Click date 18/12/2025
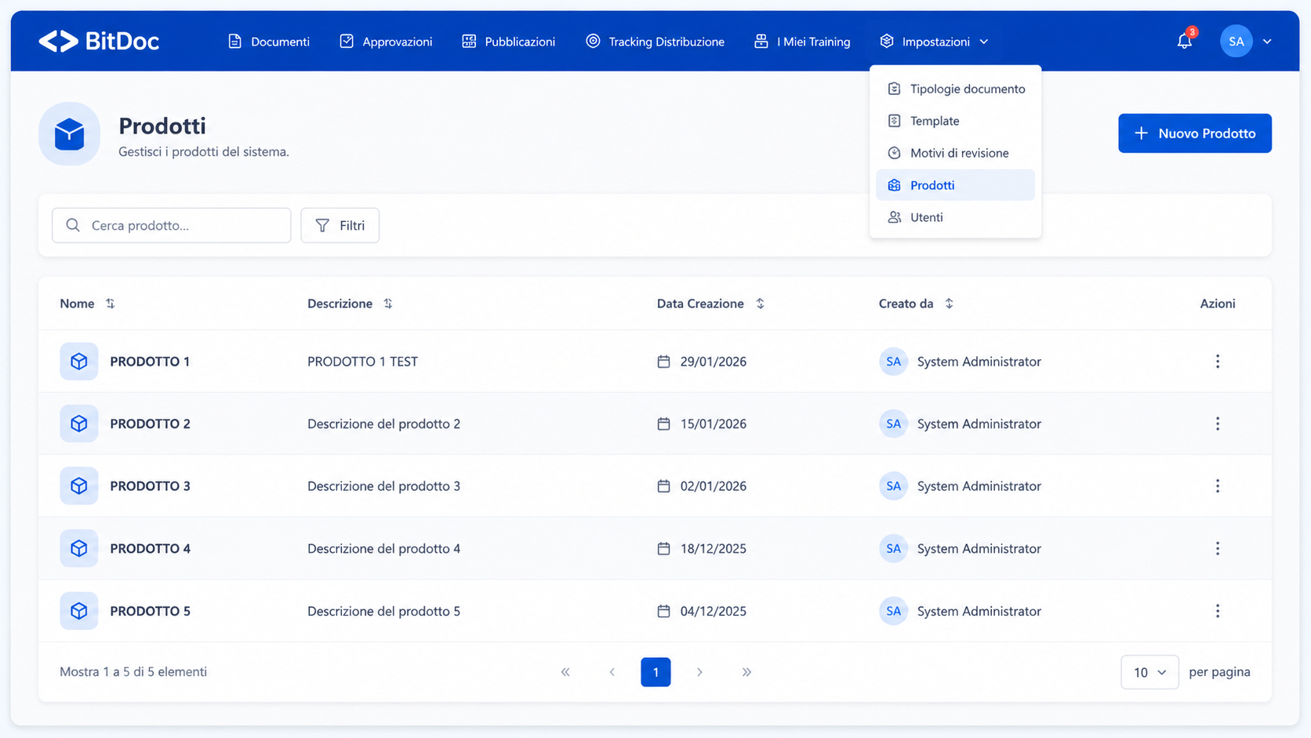The height and width of the screenshot is (738, 1311). 714,548
